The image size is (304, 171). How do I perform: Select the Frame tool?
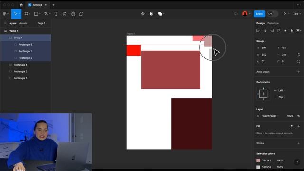click(x=26, y=14)
